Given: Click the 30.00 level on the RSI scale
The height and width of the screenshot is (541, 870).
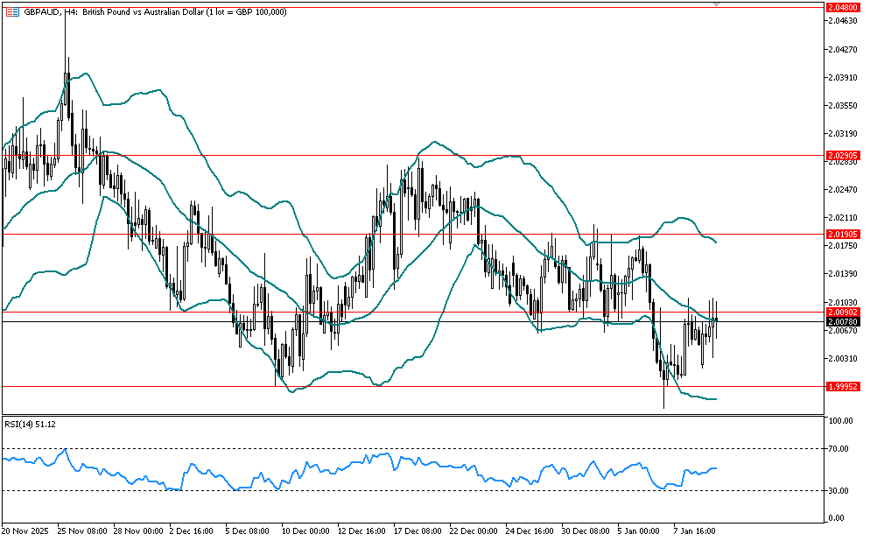Looking at the screenshot, I should (x=838, y=490).
